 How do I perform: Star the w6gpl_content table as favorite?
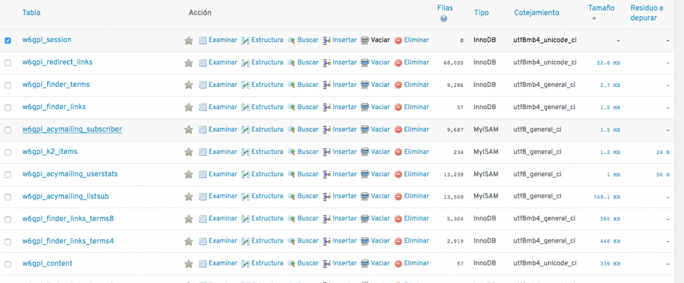(x=188, y=264)
